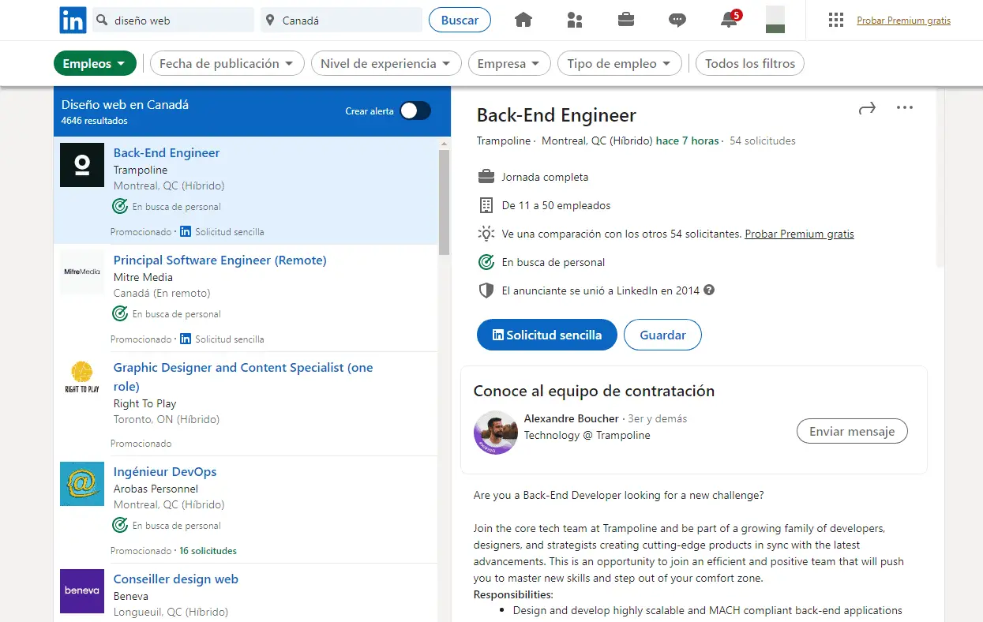Viewport: 983px width, 622px height.
Task: Click the 'De 11 a 50 empleados' text
Action: (x=557, y=205)
